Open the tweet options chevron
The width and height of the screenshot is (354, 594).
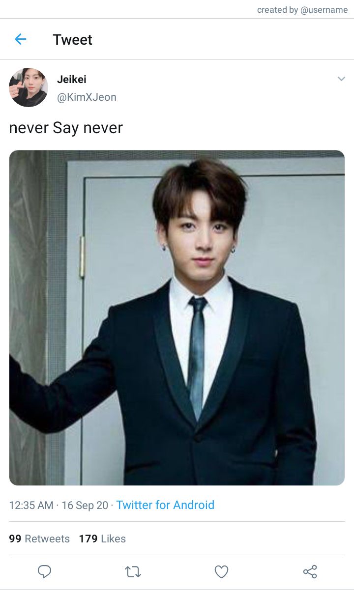point(341,79)
